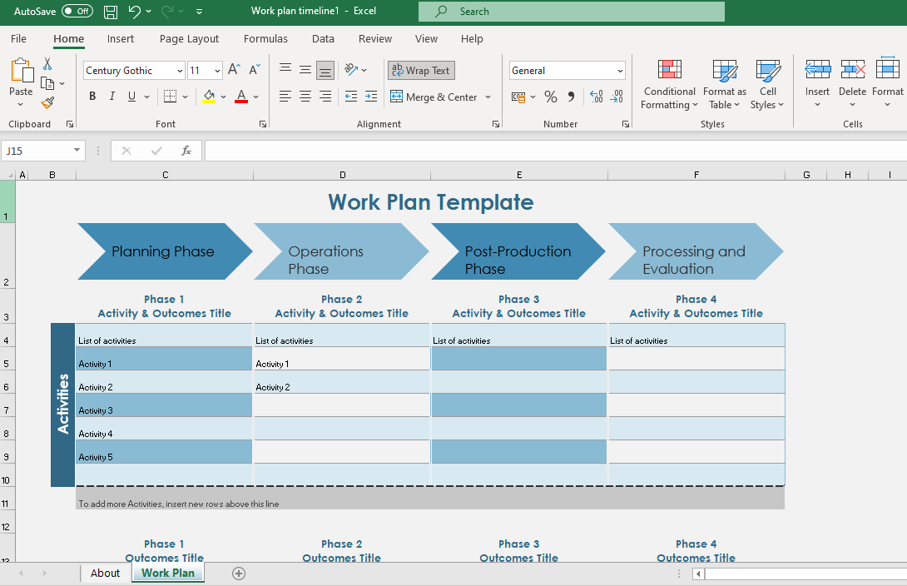Screen dimensions: 907x586
Task: Apply the red Font Color
Action: (x=241, y=97)
